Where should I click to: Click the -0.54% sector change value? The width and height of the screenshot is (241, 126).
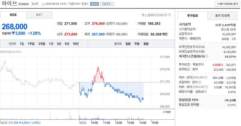231,105
